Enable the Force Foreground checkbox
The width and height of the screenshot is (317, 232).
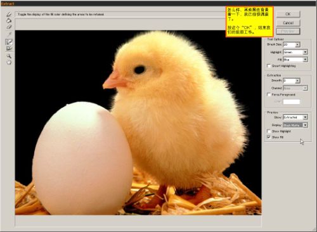click(269, 94)
